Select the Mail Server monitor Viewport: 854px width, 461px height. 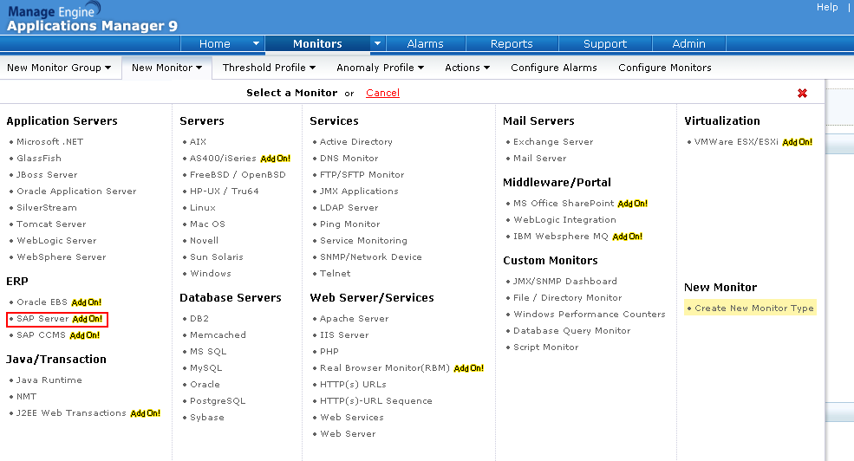pos(540,158)
